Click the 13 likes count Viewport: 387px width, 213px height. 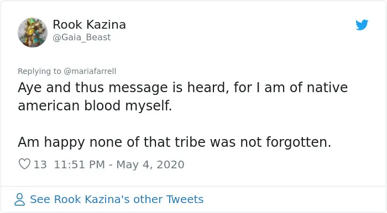pos(40,164)
